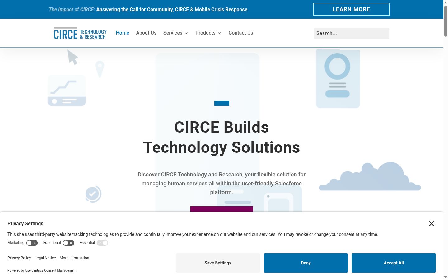The width and height of the screenshot is (448, 280).
Task: Toggle the Marketing consent switch
Action: (x=32, y=243)
